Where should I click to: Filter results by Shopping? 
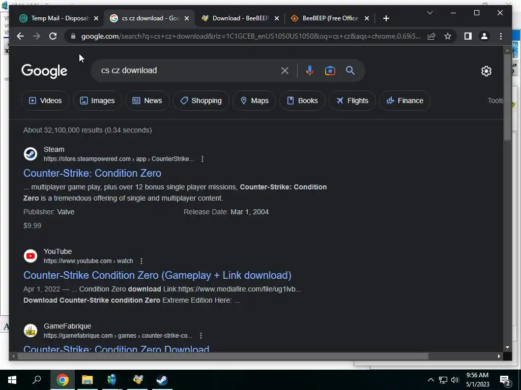[201, 101]
